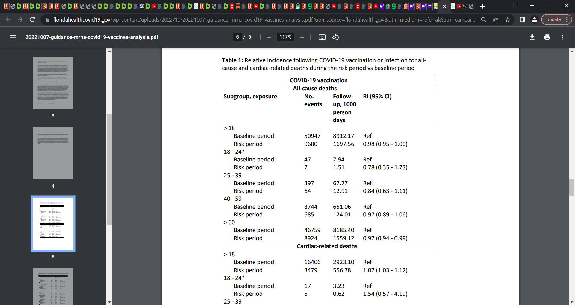This screenshot has height=305, width=575.
Task: Click the Table 1 caption text
Action: (324, 64)
